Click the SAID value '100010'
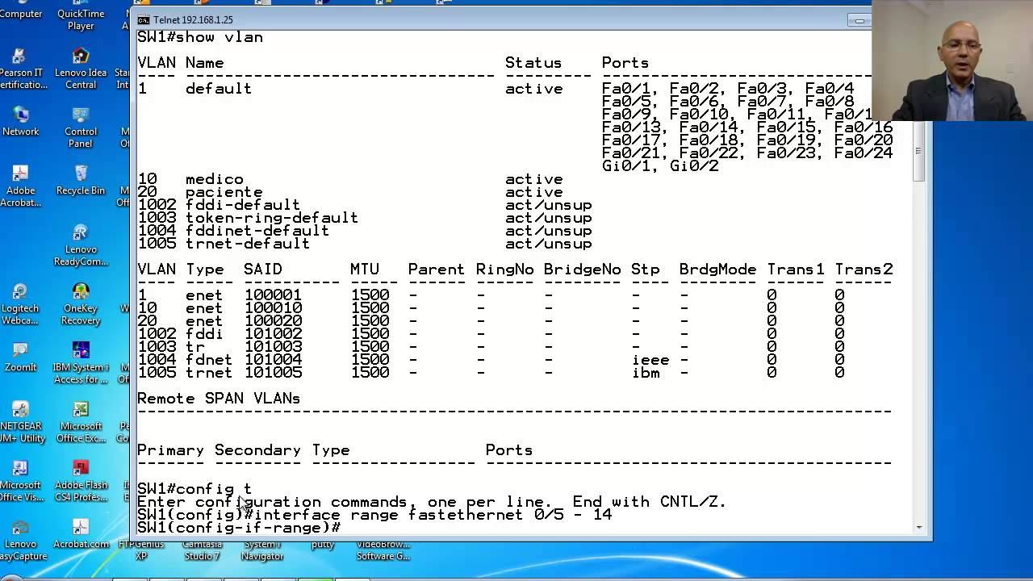The height and width of the screenshot is (581, 1033). 274,308
